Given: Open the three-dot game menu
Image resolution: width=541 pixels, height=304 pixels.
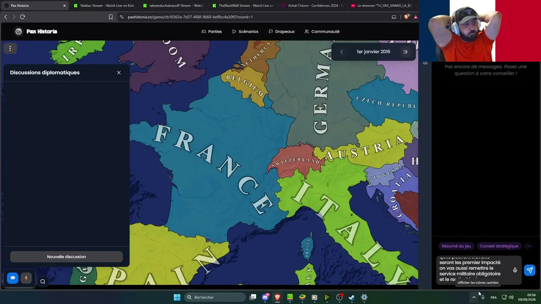Looking at the screenshot, I should (10, 49).
